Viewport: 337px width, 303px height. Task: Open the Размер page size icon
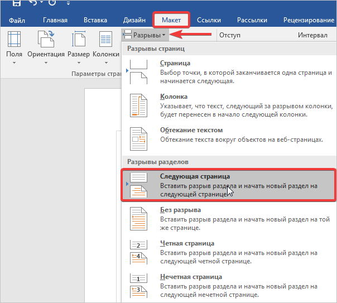click(x=78, y=40)
